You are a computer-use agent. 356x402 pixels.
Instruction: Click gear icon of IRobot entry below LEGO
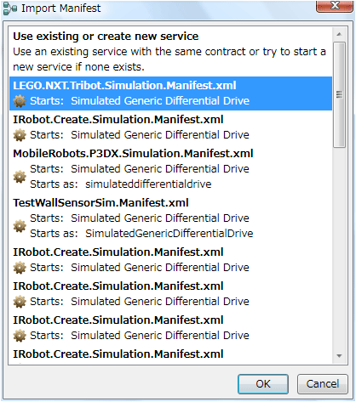[20, 135]
